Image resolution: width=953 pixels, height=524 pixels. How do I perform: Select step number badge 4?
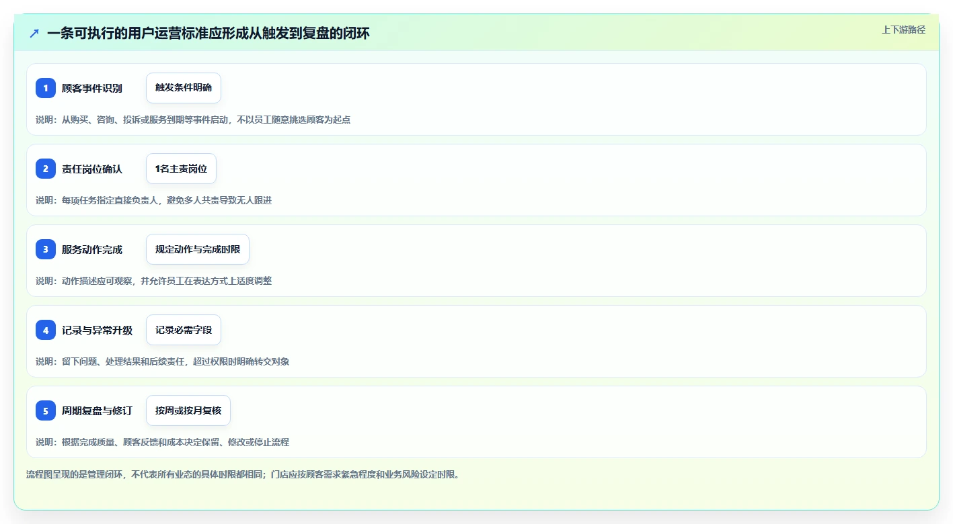tap(46, 330)
